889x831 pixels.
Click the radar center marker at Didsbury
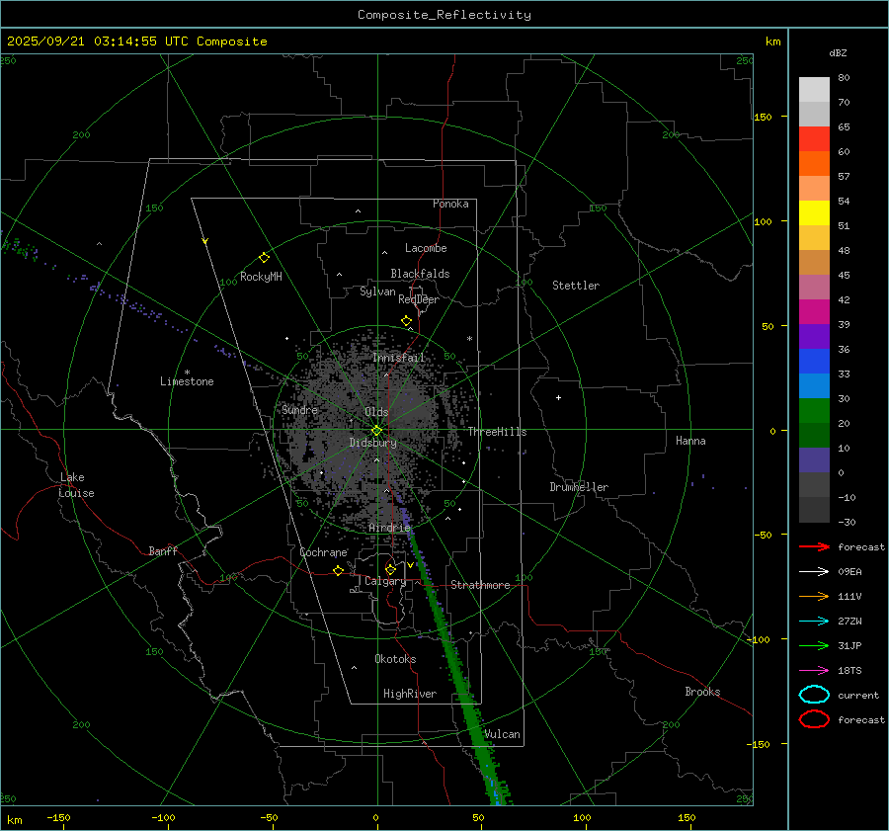pyautogui.click(x=376, y=430)
